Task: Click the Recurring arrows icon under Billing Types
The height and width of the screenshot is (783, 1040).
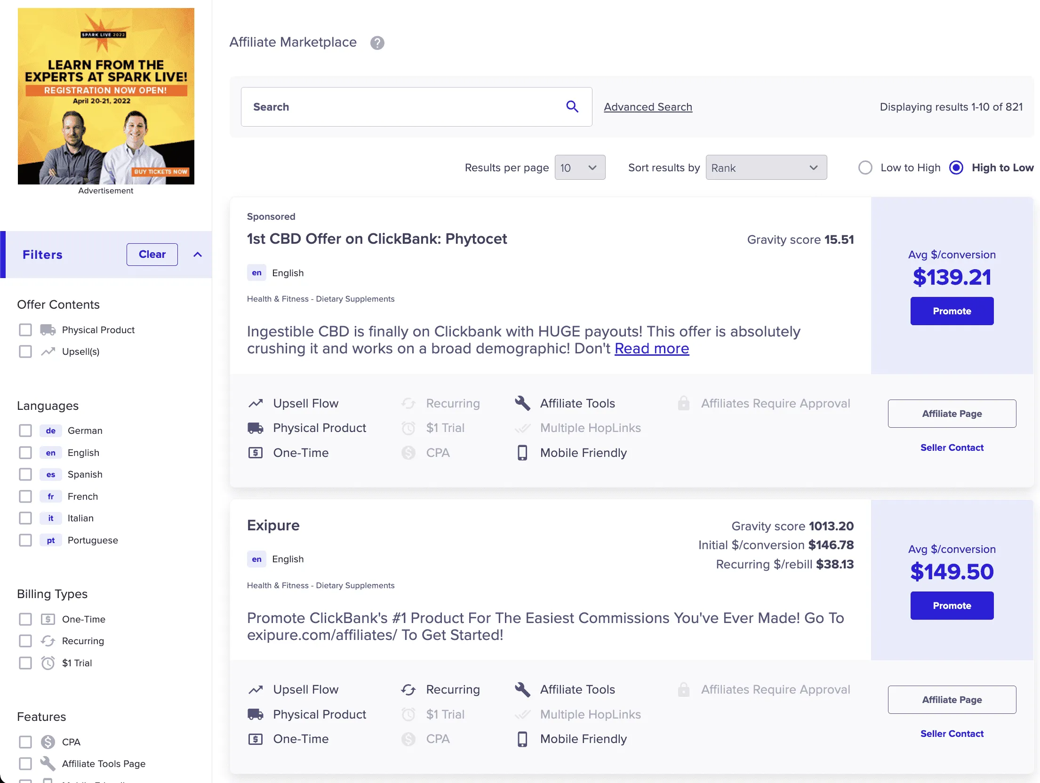Action: (x=48, y=641)
